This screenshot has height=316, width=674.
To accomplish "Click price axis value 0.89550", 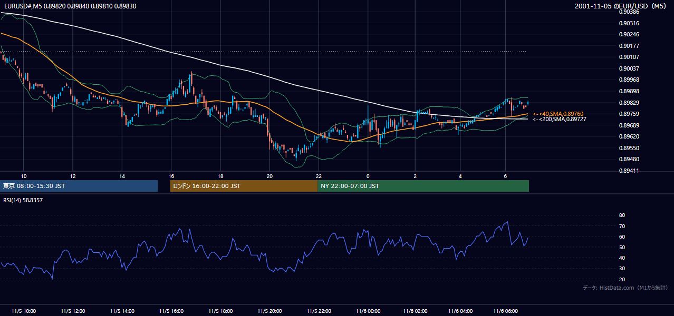I will 629,148.
